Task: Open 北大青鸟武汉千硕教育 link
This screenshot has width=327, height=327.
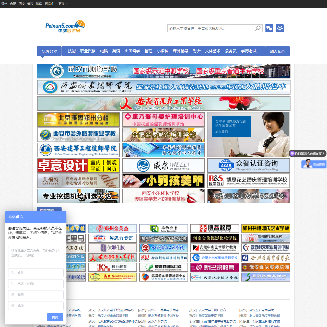Action: [265, 316]
